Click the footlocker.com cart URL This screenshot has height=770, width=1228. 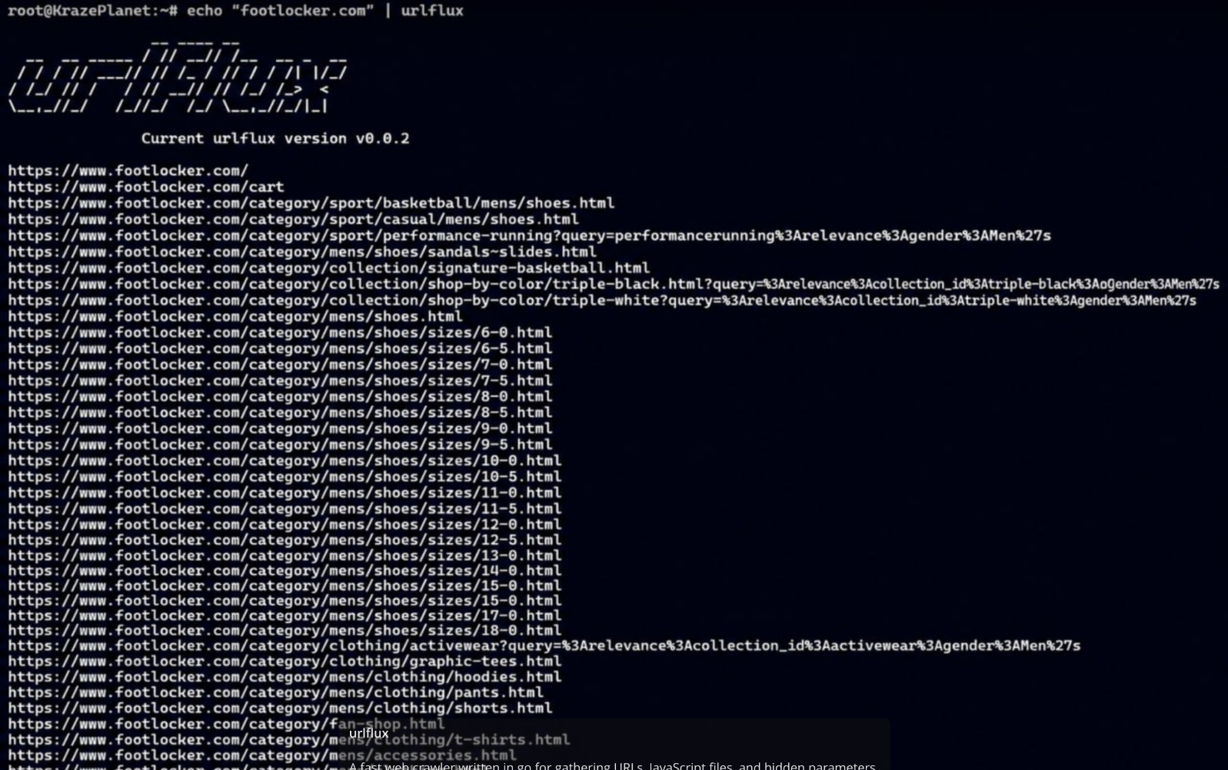[x=146, y=187]
